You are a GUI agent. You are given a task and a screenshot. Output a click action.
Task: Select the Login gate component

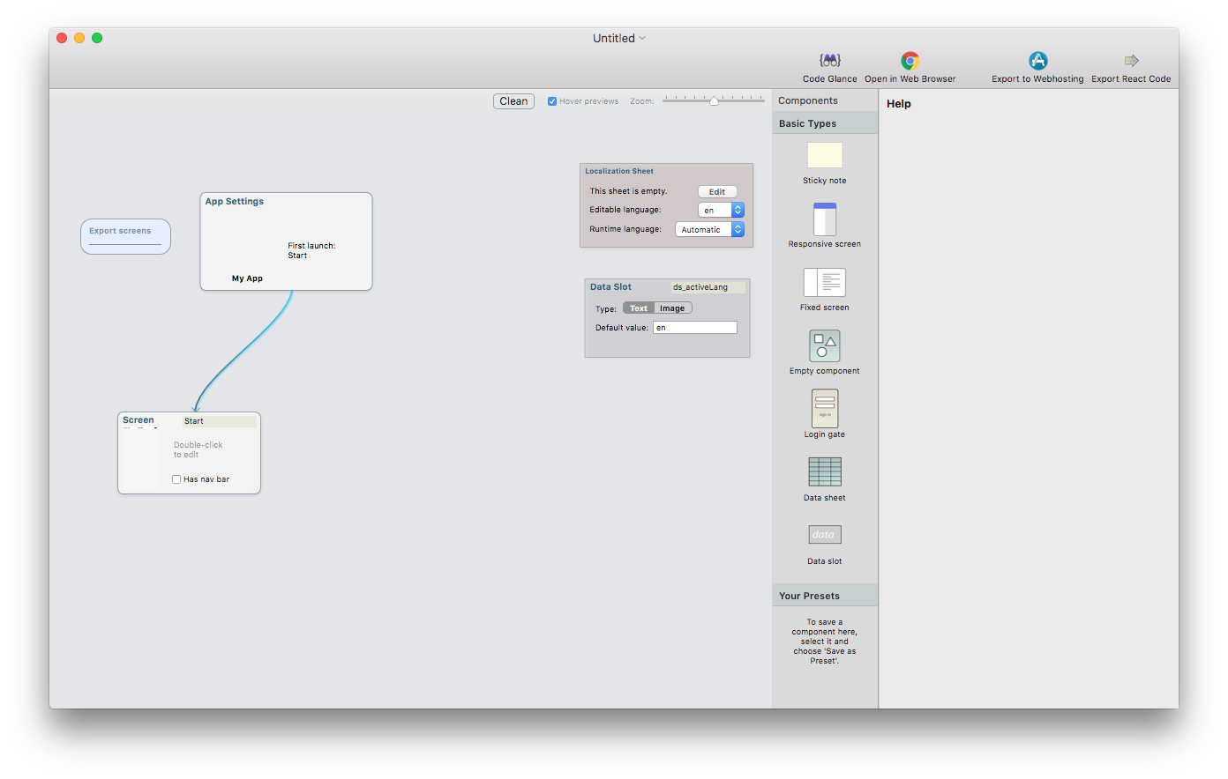point(824,409)
